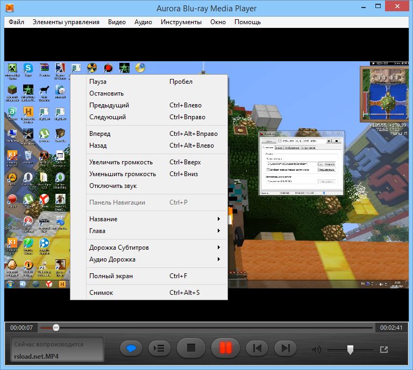Click Skype icon in the video desktop
The height and width of the screenshot is (370, 413).
pyautogui.click(x=28, y=68)
